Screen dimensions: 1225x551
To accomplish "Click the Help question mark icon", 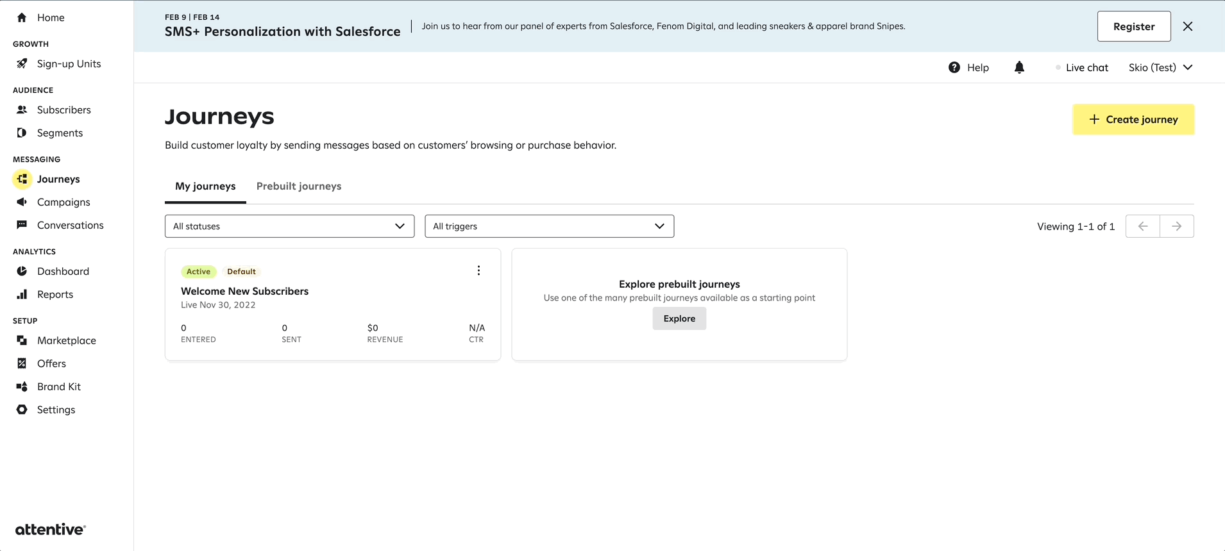I will 954,67.
